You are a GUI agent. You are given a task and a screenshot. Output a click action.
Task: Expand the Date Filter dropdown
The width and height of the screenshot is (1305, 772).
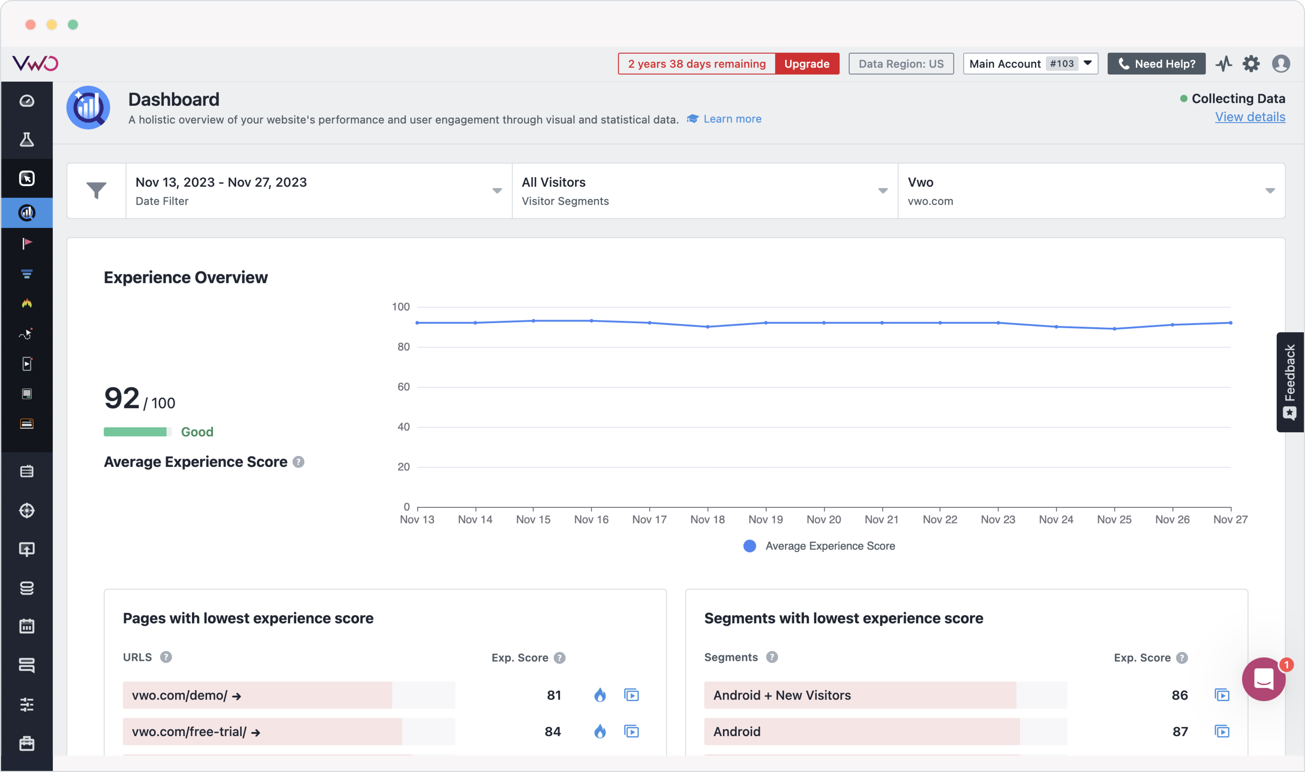click(496, 190)
